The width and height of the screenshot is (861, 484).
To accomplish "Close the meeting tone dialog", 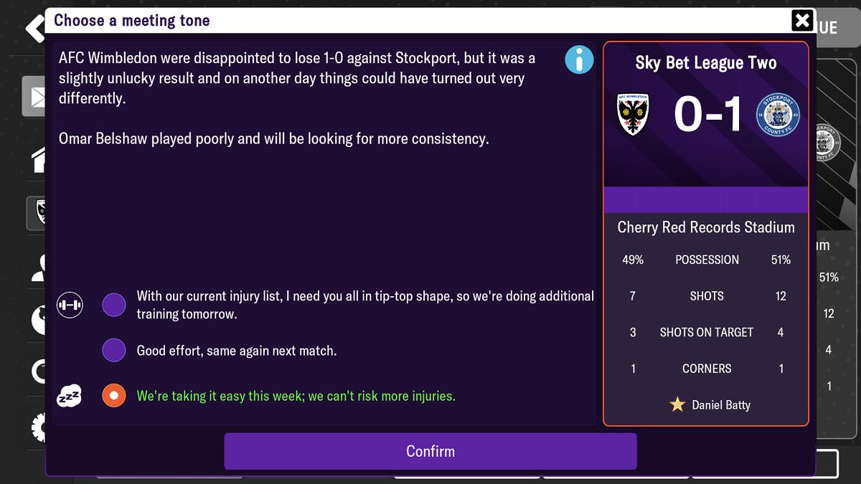I will (802, 20).
